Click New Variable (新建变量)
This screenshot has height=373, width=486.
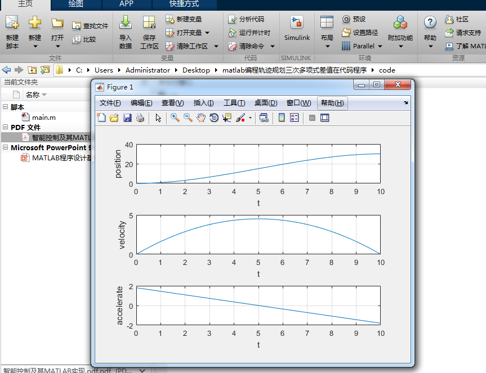click(184, 19)
